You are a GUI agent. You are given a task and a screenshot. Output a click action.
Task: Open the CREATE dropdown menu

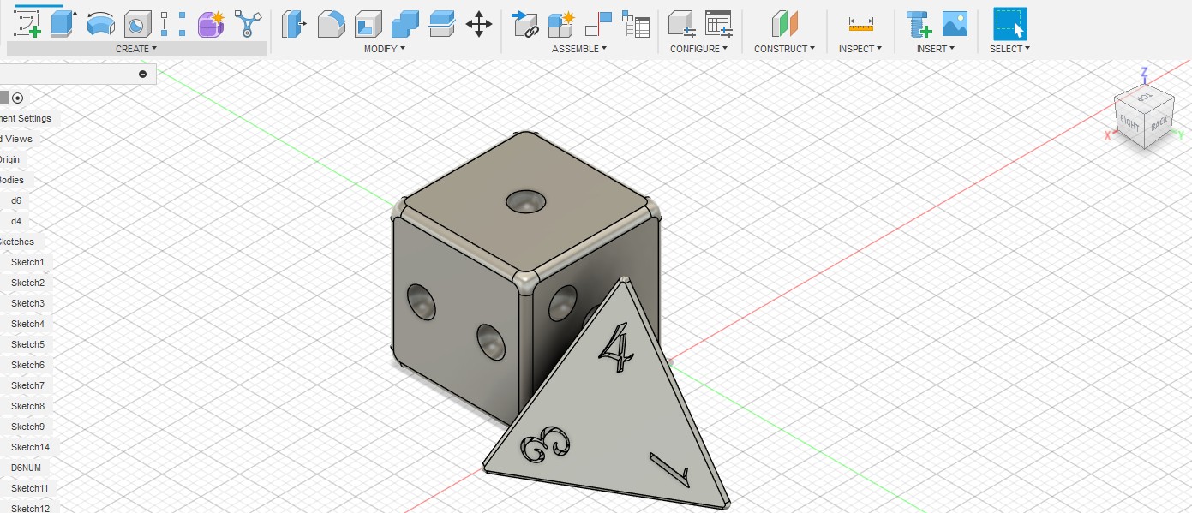(x=136, y=49)
